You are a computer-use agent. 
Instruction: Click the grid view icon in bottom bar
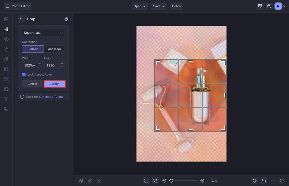99,181
